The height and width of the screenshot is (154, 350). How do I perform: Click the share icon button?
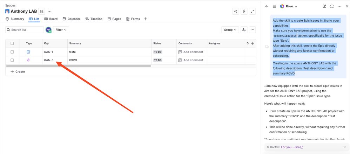[236, 11]
